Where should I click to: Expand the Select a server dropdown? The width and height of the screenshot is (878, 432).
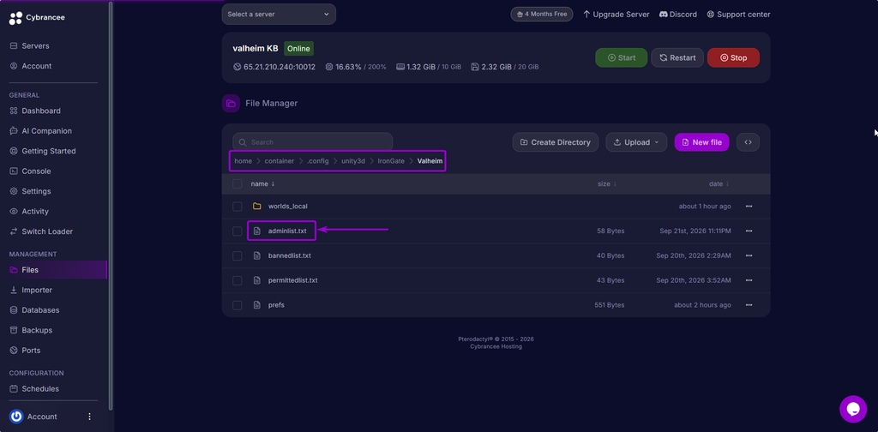tap(279, 14)
